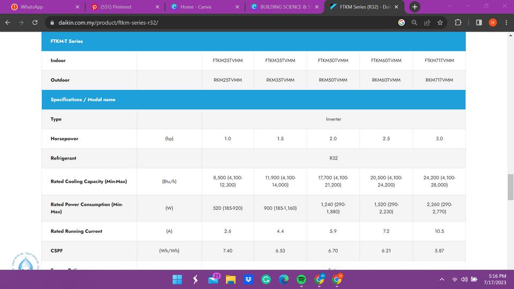
Task: Go back to the previous page
Action: coord(8,22)
